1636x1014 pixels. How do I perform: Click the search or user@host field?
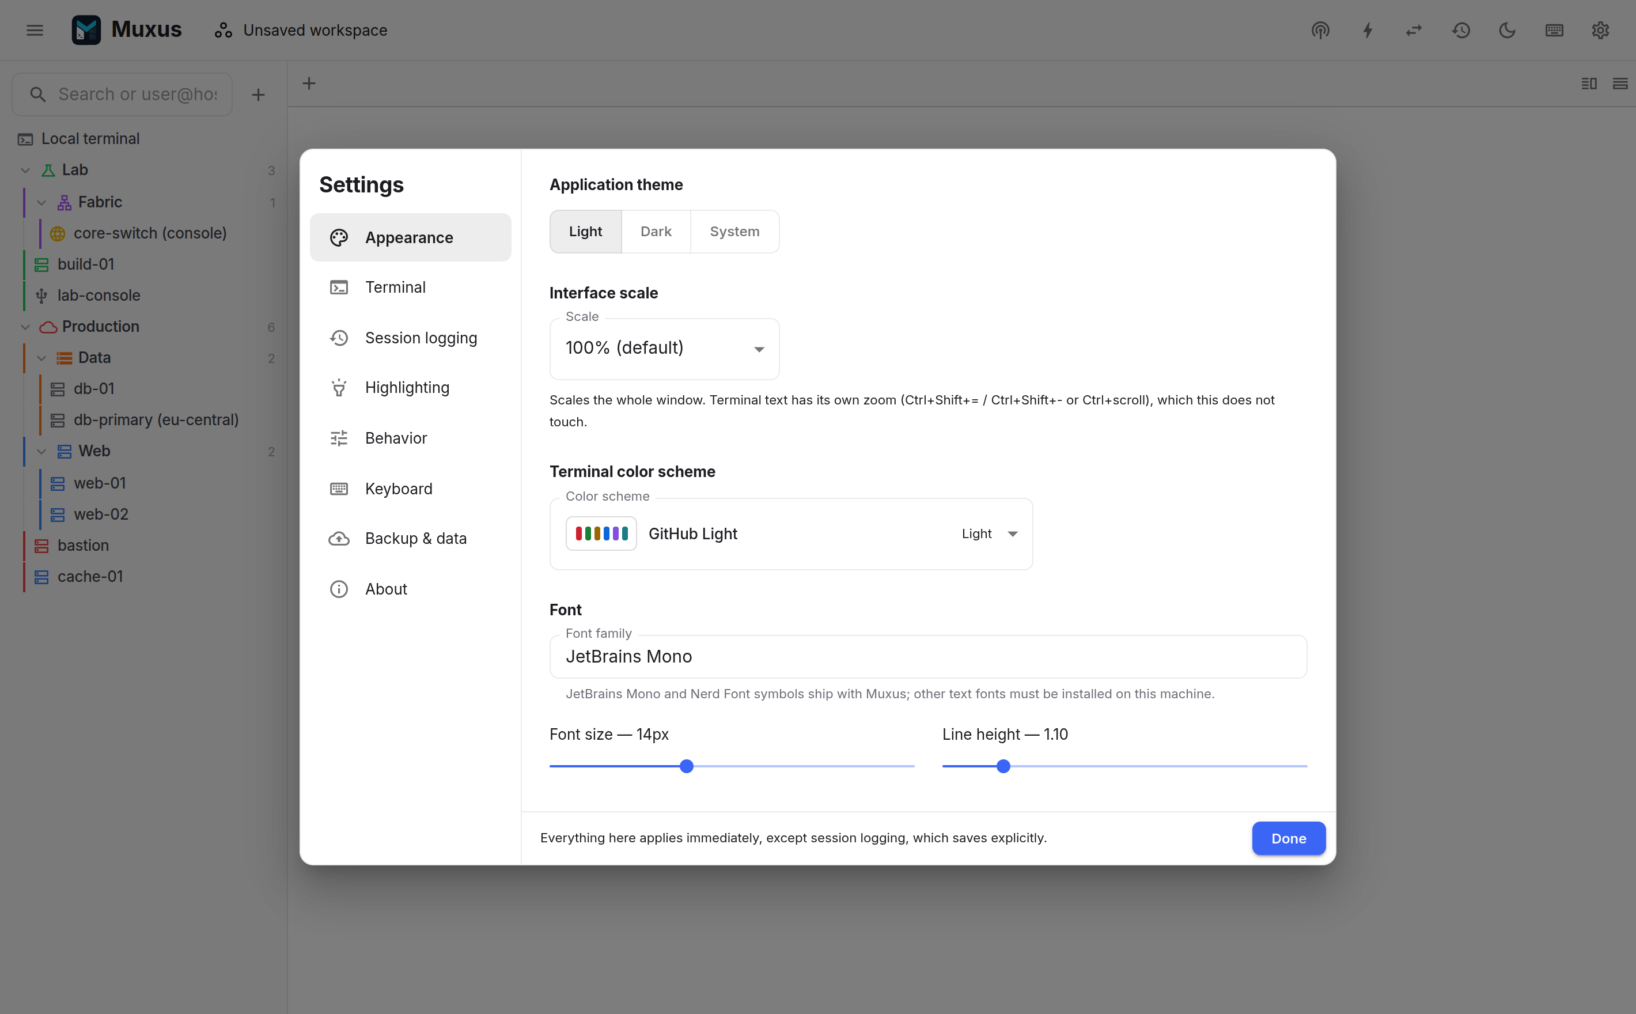click(122, 94)
